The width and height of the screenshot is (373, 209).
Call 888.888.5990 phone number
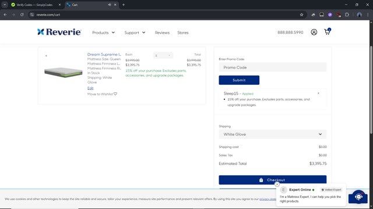290,33
